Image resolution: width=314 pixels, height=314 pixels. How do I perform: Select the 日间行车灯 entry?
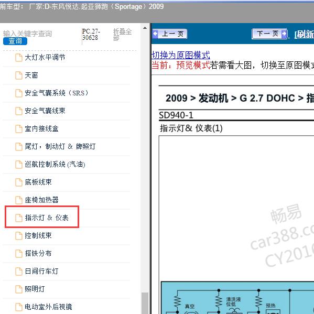(x=41, y=271)
